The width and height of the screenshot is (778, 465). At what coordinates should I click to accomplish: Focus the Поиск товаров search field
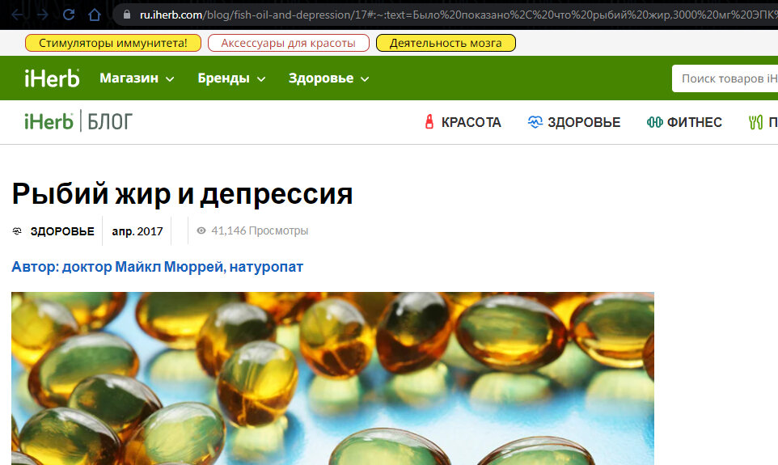click(x=725, y=78)
